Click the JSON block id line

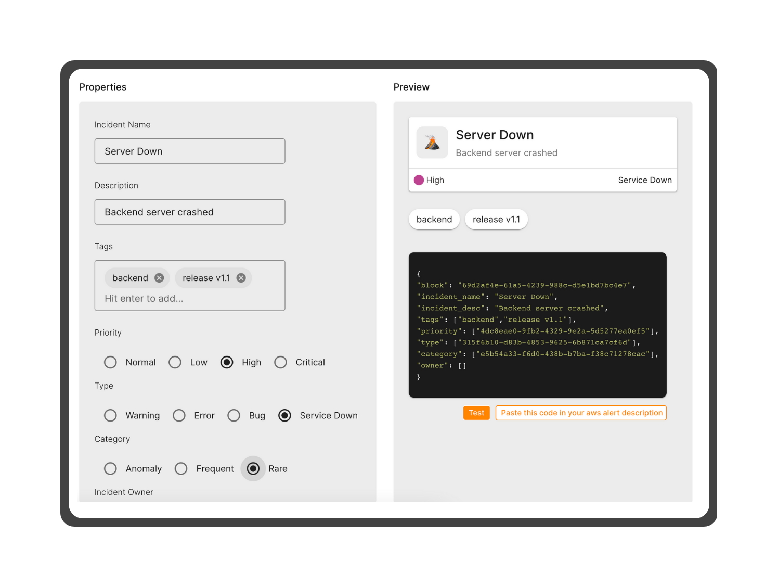pyautogui.click(x=526, y=285)
